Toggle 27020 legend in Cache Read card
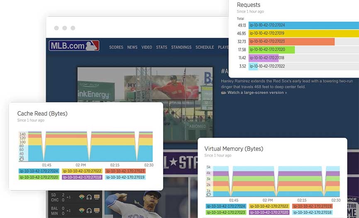Screen dimensions: 359x218 [x=39, y=177]
